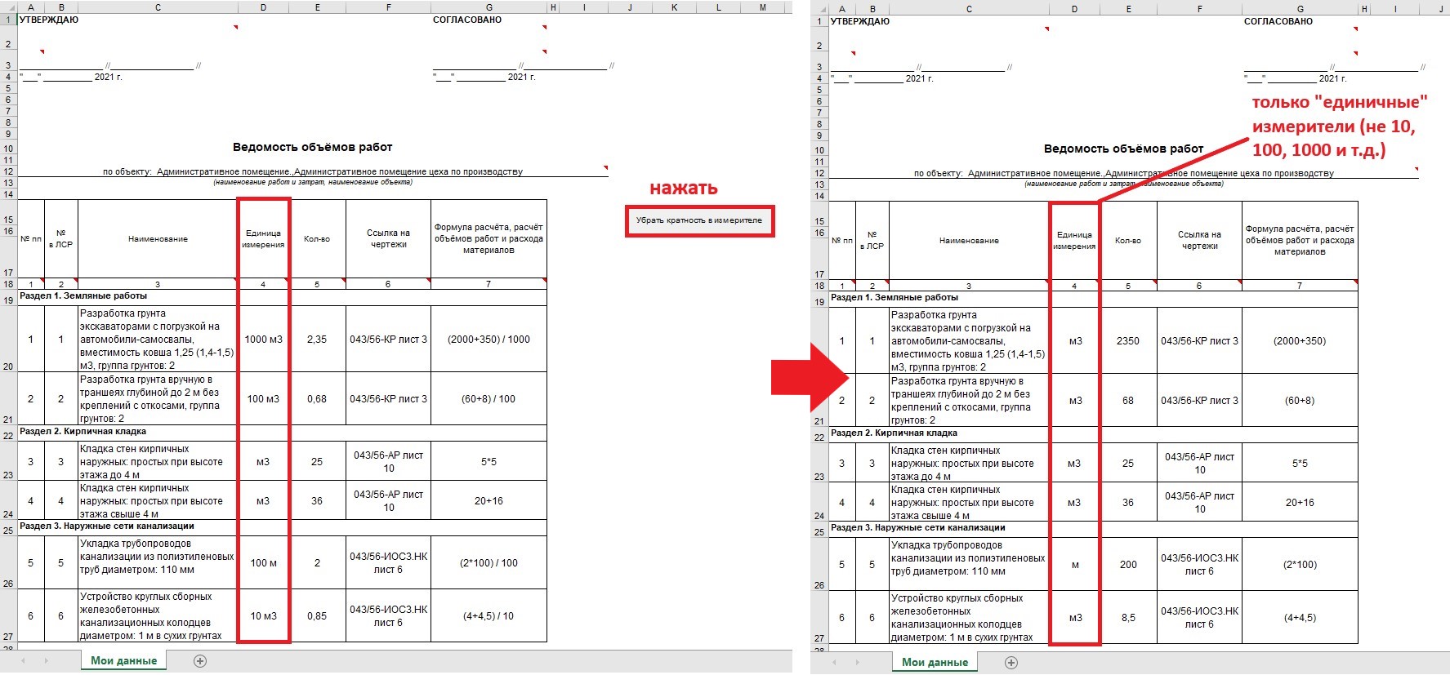Click the 'Убрать кратность в измерителе' button
Screen dimensions: 1450x675
pos(699,220)
